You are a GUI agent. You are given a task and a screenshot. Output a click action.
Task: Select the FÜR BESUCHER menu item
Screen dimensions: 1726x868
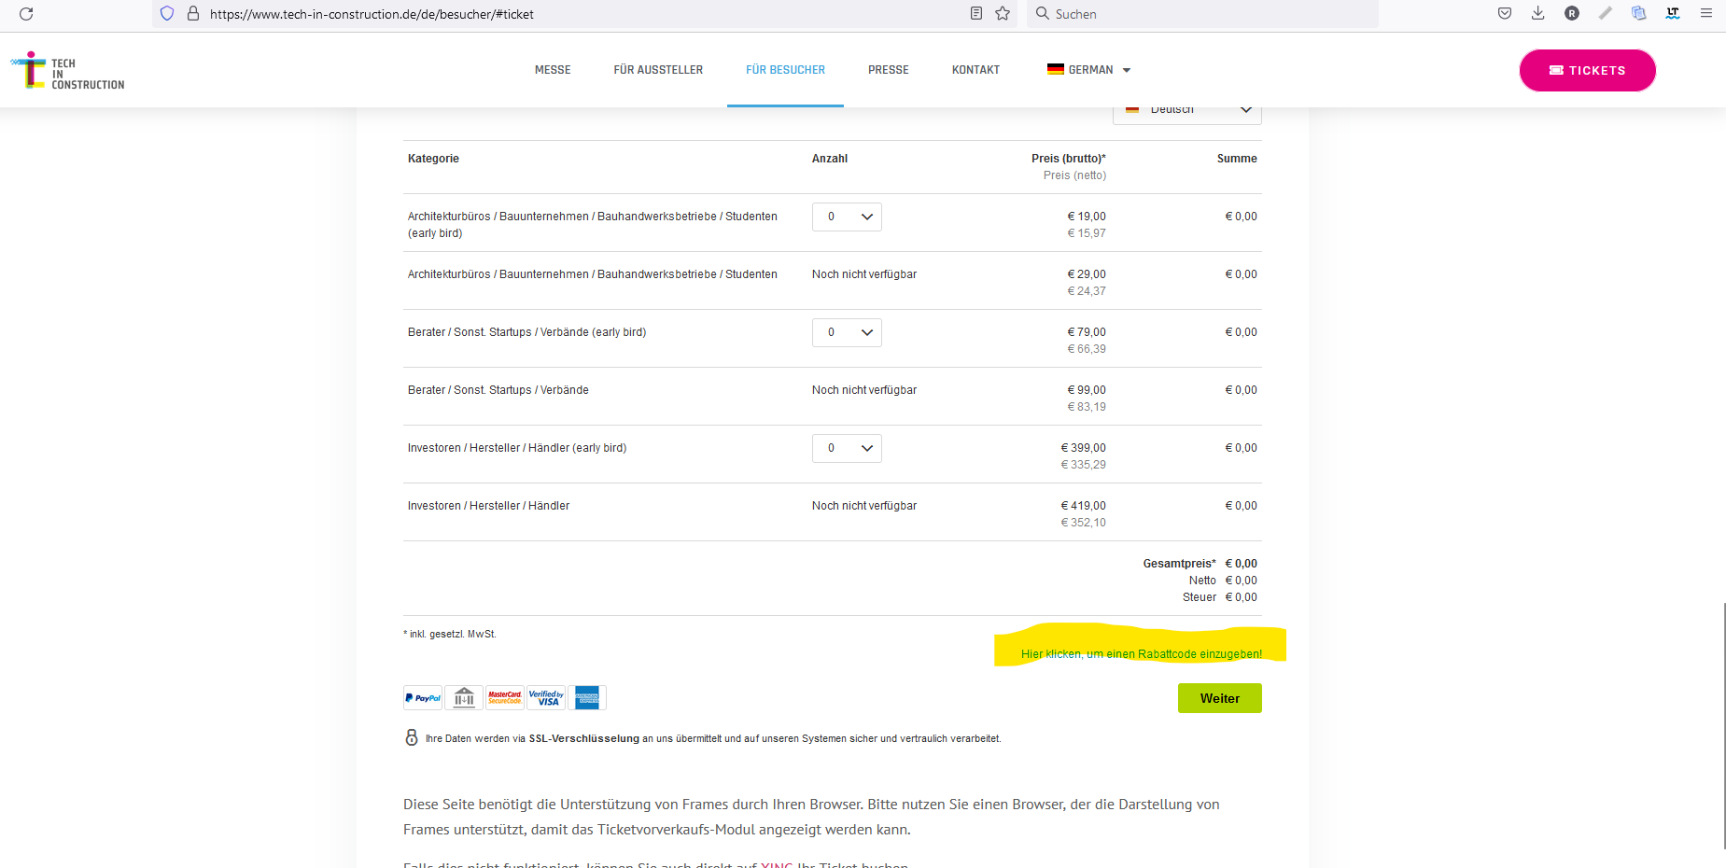[x=785, y=70]
